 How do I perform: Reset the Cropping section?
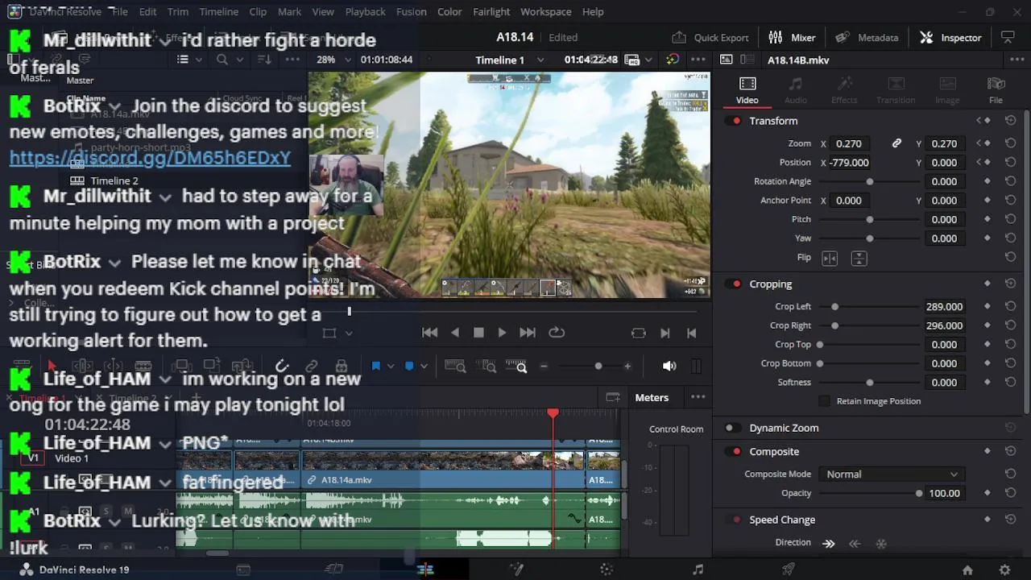click(1010, 284)
